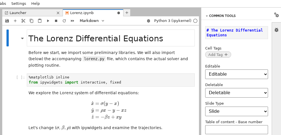Click the Lorenz.ipynb notebook icon
Viewport: 281px width, 135px height.
click(67, 13)
